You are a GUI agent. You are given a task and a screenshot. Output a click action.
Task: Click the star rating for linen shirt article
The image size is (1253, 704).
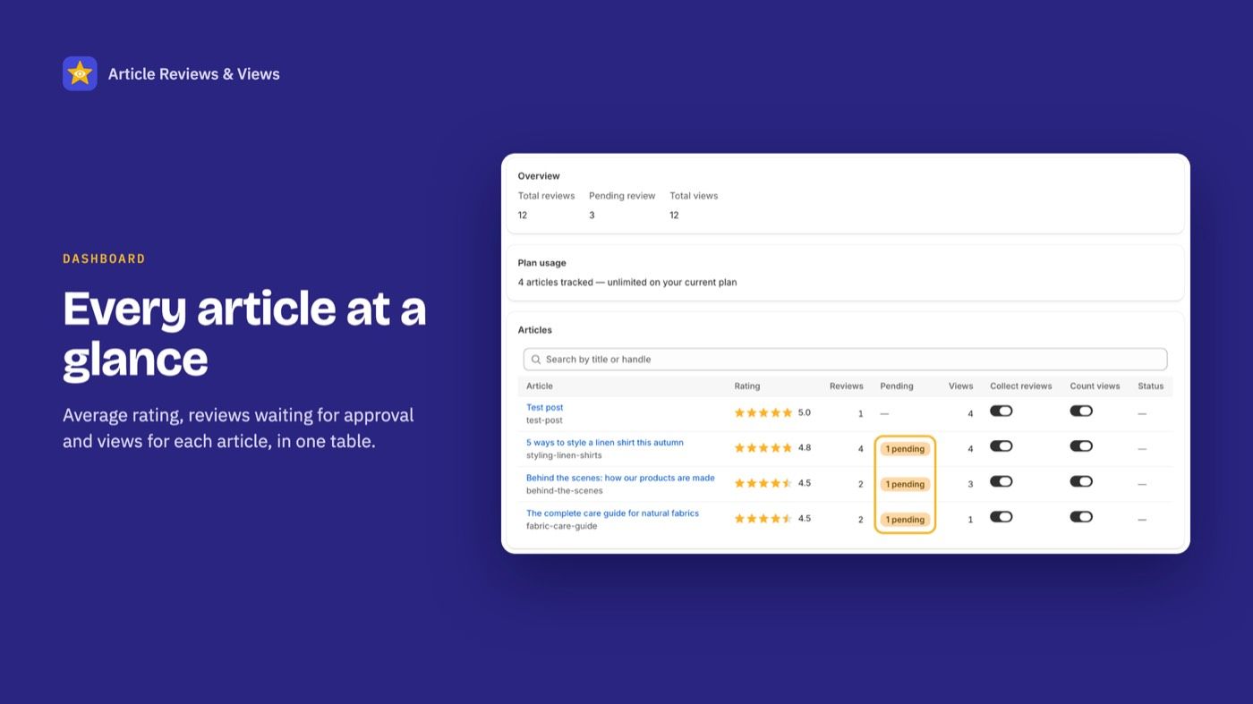coord(763,448)
